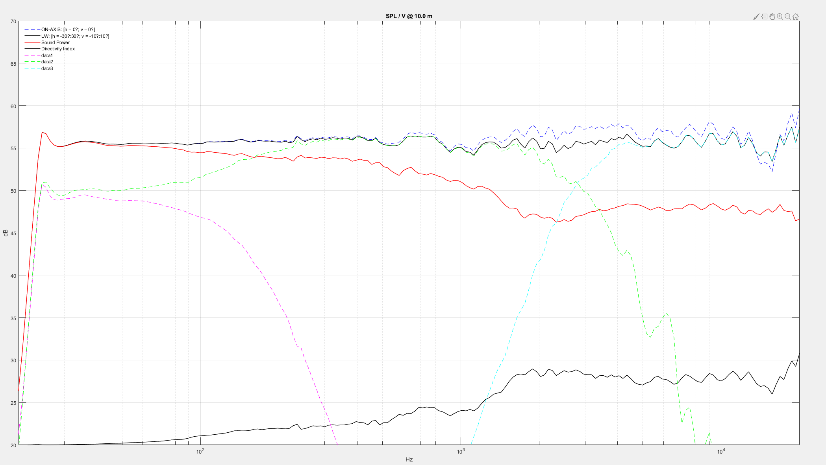Restore the original view with home icon

pos(796,17)
